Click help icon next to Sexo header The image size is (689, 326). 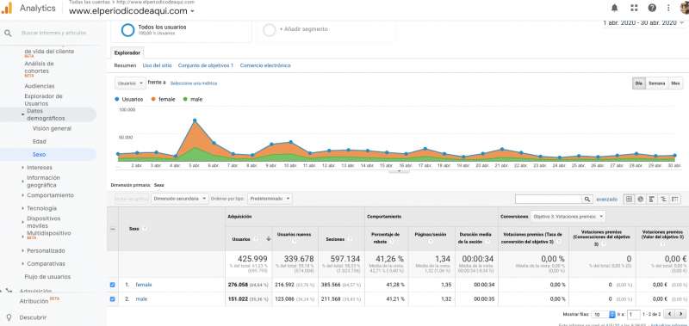coord(145,229)
